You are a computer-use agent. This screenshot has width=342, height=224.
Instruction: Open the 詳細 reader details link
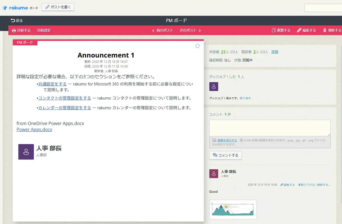point(275,52)
